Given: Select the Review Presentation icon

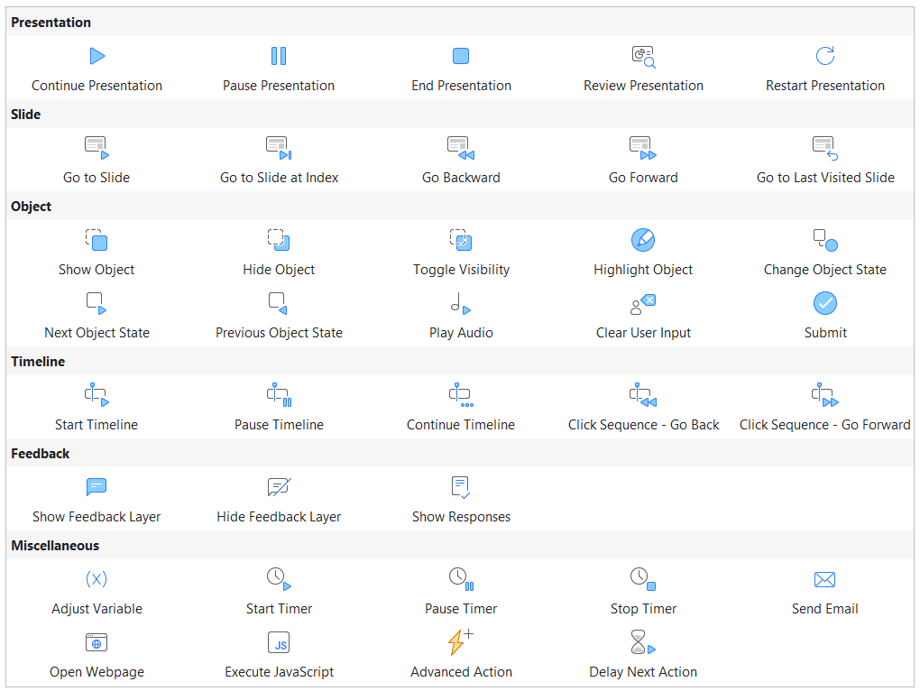Looking at the screenshot, I should (x=643, y=57).
